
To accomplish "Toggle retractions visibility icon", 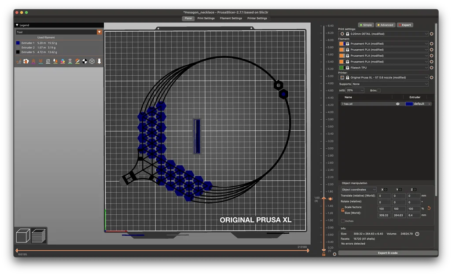I will (33, 62).
